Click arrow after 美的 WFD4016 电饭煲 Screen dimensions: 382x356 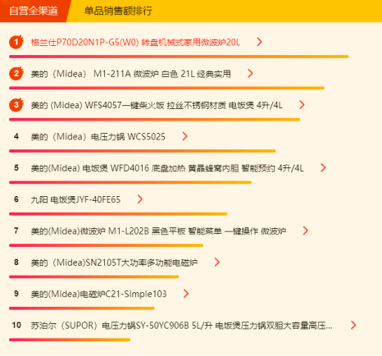pos(323,167)
